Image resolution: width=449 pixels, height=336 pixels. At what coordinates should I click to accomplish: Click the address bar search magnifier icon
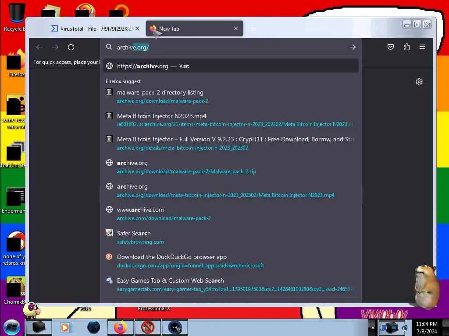tap(109, 47)
